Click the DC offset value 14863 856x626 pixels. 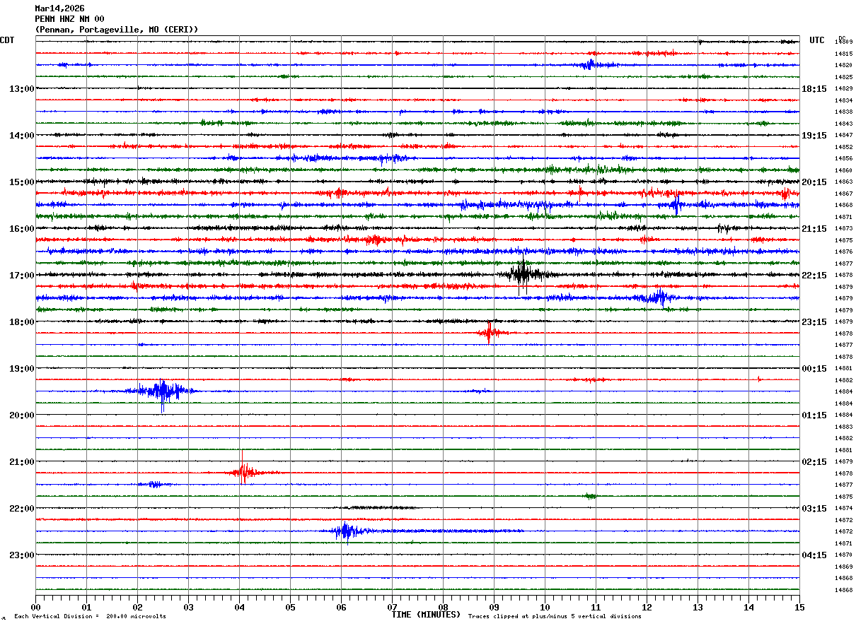[843, 182]
